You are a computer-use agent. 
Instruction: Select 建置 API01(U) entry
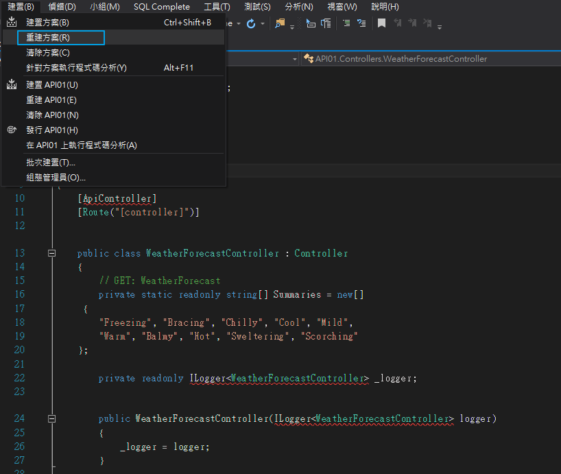pos(113,85)
